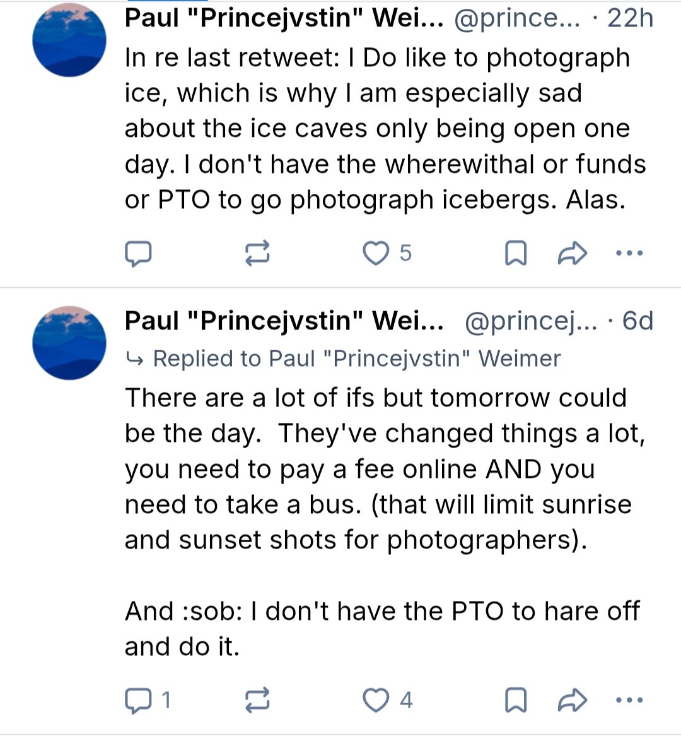Viewport: 681px width, 748px height.
Task: Boost the post about bus fee
Action: (257, 701)
